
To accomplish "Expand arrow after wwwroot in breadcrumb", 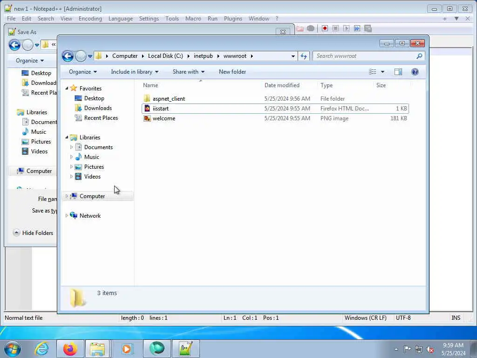I will click(252, 56).
